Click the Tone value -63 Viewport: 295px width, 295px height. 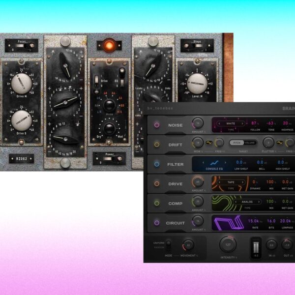click(x=270, y=123)
